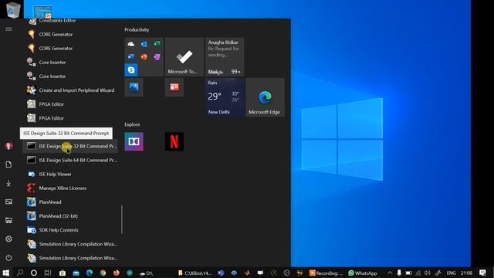Open Settings gear in Start sidebar
494x278 pixels.
point(8,239)
